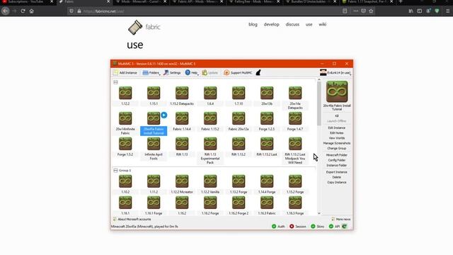Select the Forge 1.4.7 instance
Viewport: 453px width, 255px height.
click(x=295, y=121)
